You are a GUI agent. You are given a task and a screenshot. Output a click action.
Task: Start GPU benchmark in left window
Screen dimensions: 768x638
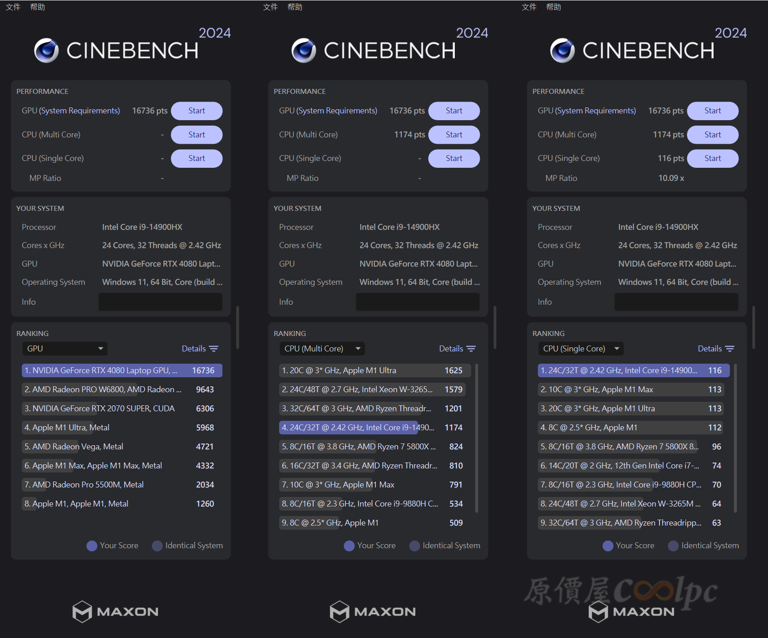pos(197,111)
